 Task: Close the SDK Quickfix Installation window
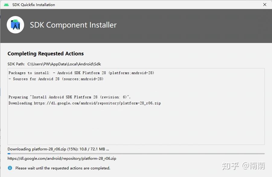[265, 5]
